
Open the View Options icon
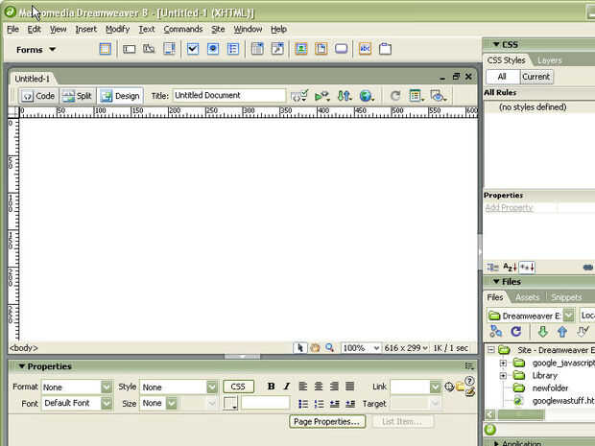coord(416,96)
